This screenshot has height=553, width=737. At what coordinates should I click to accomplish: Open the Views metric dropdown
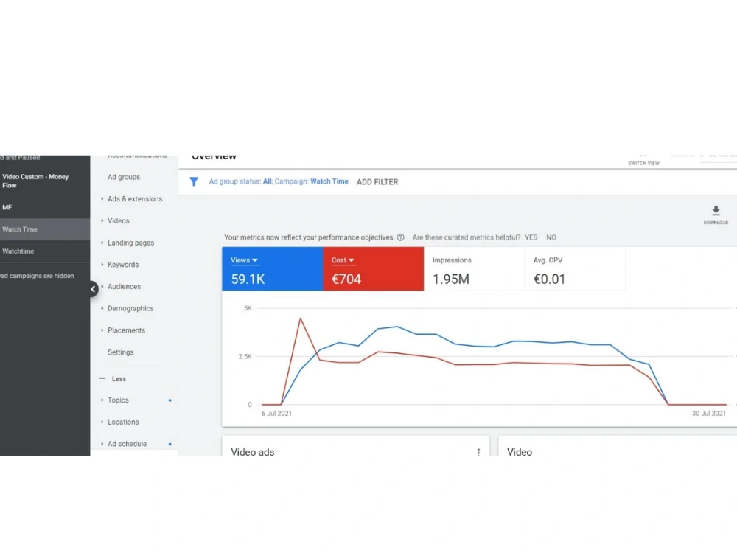(x=245, y=260)
